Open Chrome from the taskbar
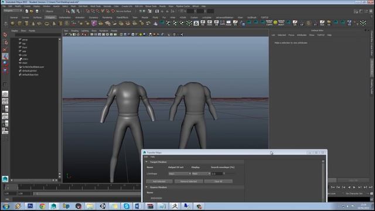The width and height of the screenshot is (375, 211). tap(42, 206)
